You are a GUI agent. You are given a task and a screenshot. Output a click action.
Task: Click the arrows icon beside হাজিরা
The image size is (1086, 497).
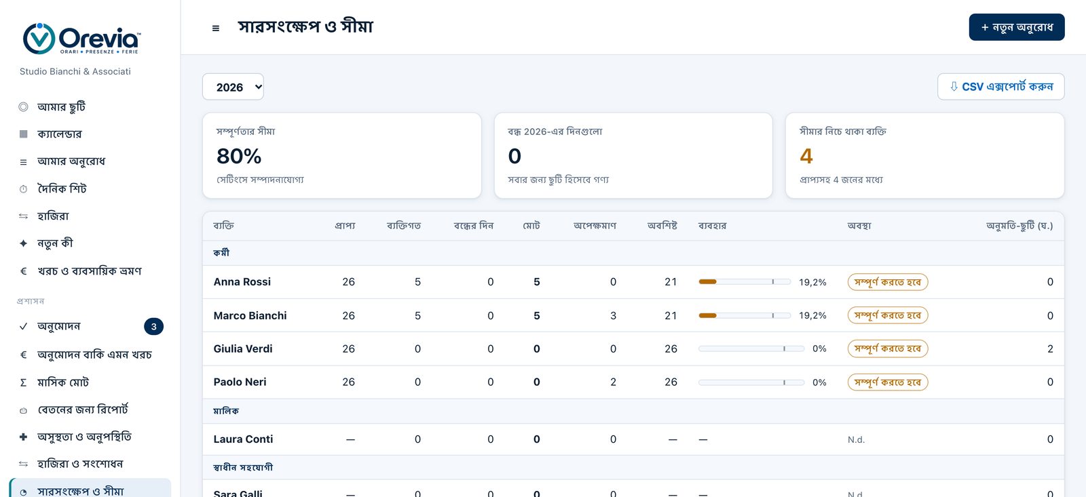[x=23, y=216]
